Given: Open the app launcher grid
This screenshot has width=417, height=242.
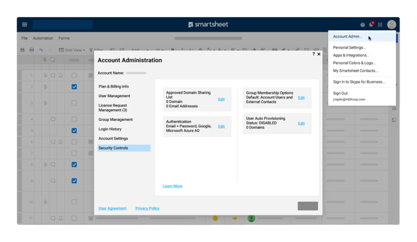Looking at the screenshot, I should tap(380, 25).
